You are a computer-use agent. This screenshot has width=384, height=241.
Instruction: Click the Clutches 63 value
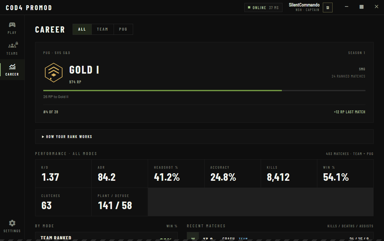click(47, 206)
